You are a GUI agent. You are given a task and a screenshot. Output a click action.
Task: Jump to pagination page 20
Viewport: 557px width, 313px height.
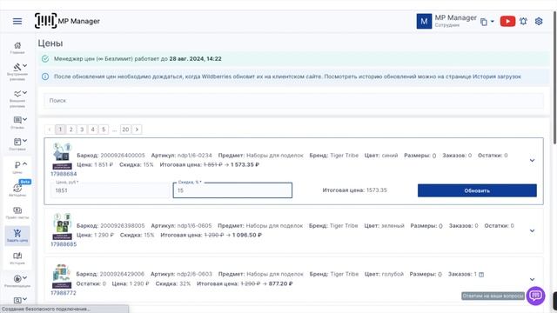pos(125,130)
